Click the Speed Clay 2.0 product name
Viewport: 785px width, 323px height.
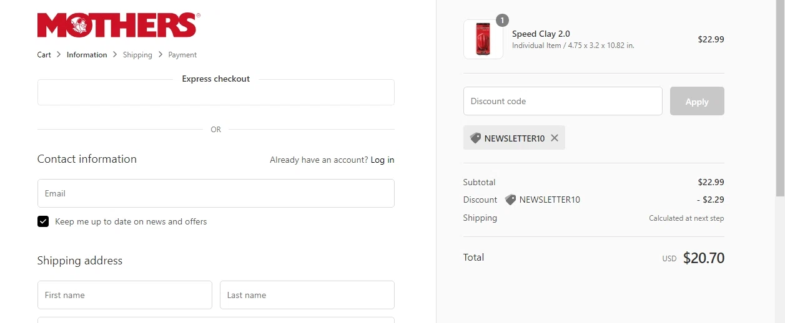[x=541, y=34]
